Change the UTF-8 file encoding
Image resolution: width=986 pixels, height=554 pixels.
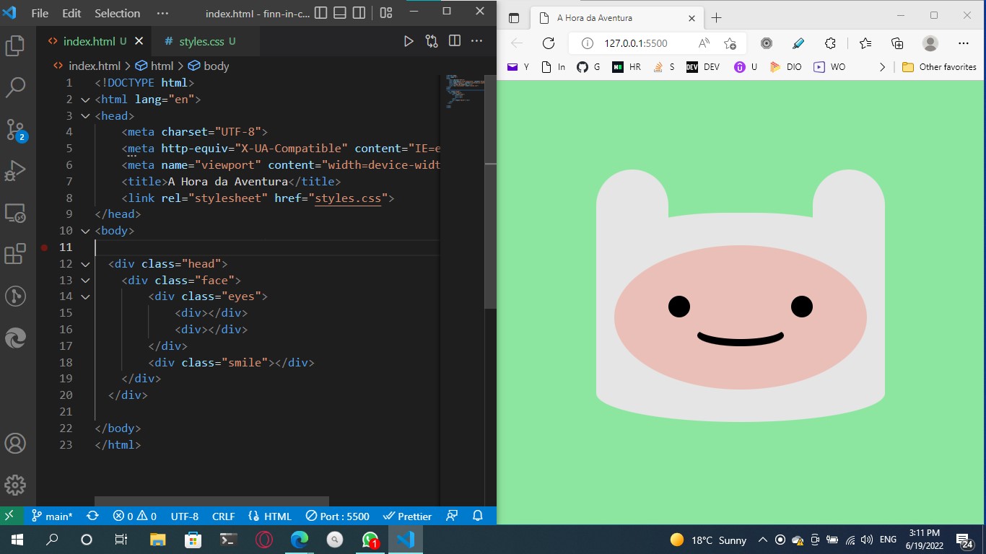(185, 516)
